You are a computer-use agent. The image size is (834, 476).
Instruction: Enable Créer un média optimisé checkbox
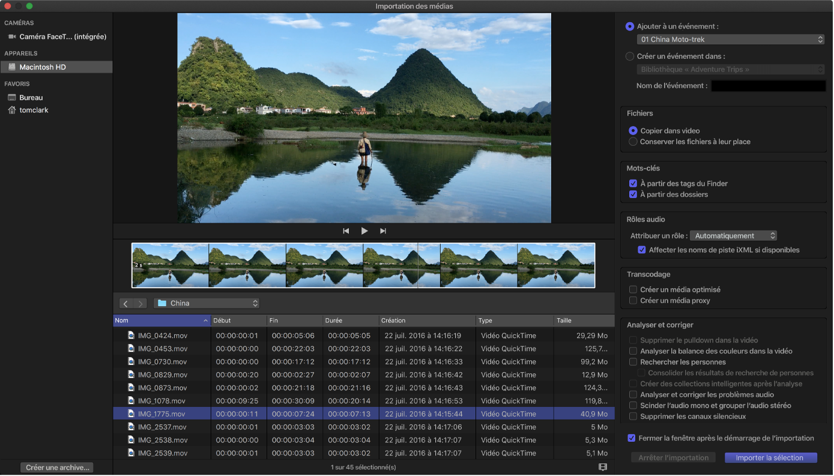click(x=633, y=290)
